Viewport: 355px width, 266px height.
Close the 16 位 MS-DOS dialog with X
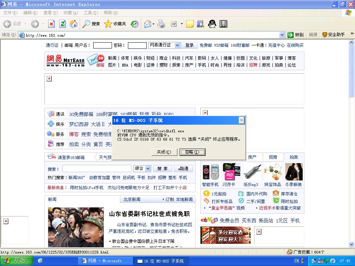pos(242,120)
